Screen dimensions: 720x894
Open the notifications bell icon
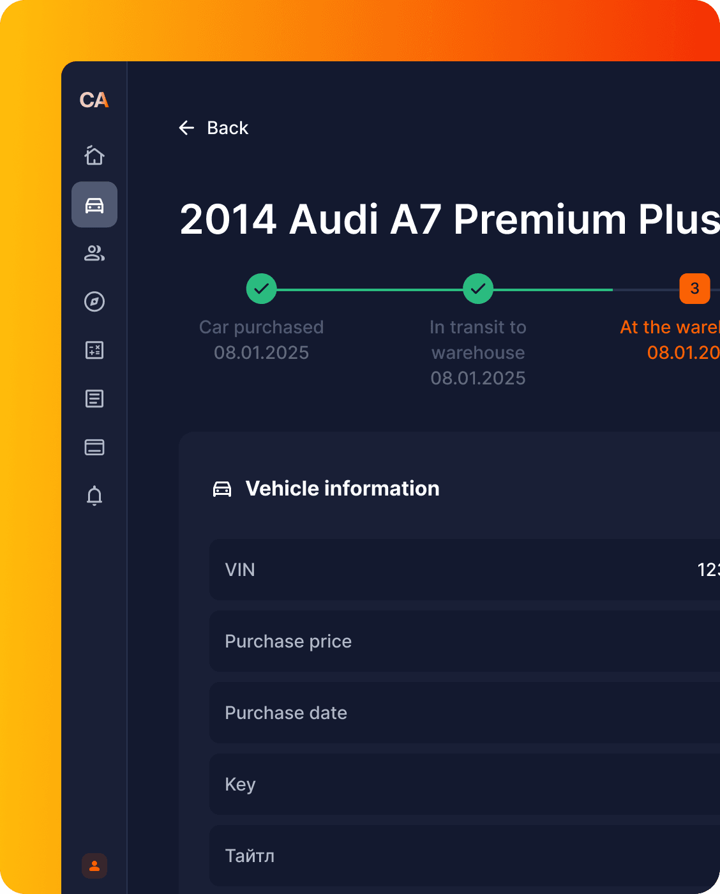tap(94, 496)
